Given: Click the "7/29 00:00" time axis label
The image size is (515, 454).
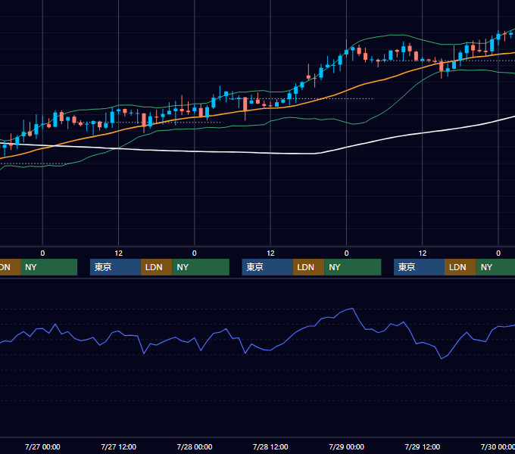Looking at the screenshot, I should 347,446.
